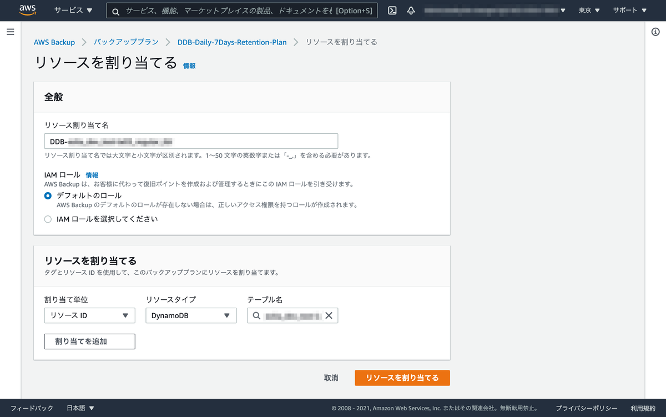Click the リソース割り当て名 text field
The height and width of the screenshot is (417, 666).
[x=191, y=141]
